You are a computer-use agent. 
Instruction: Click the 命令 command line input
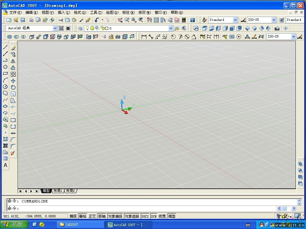[142, 208]
